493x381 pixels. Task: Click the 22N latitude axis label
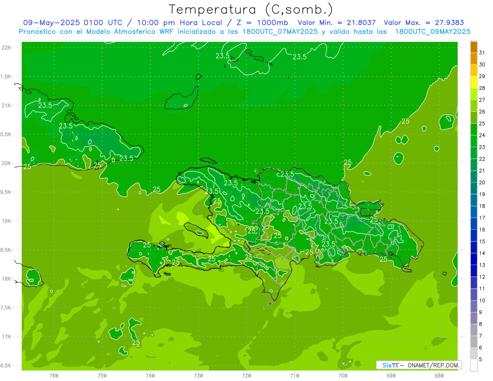7,48
